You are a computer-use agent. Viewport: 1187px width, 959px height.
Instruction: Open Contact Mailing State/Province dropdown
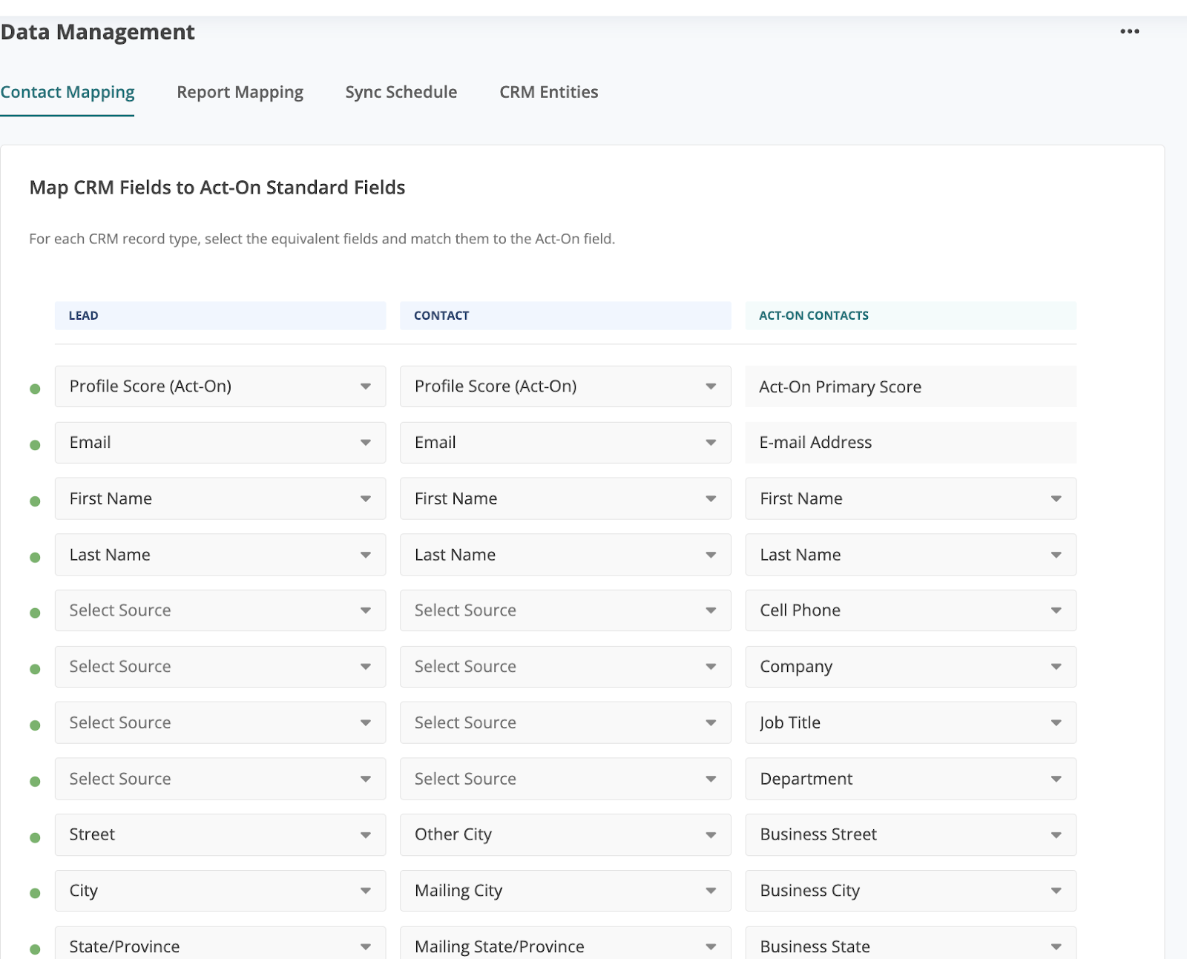565,943
